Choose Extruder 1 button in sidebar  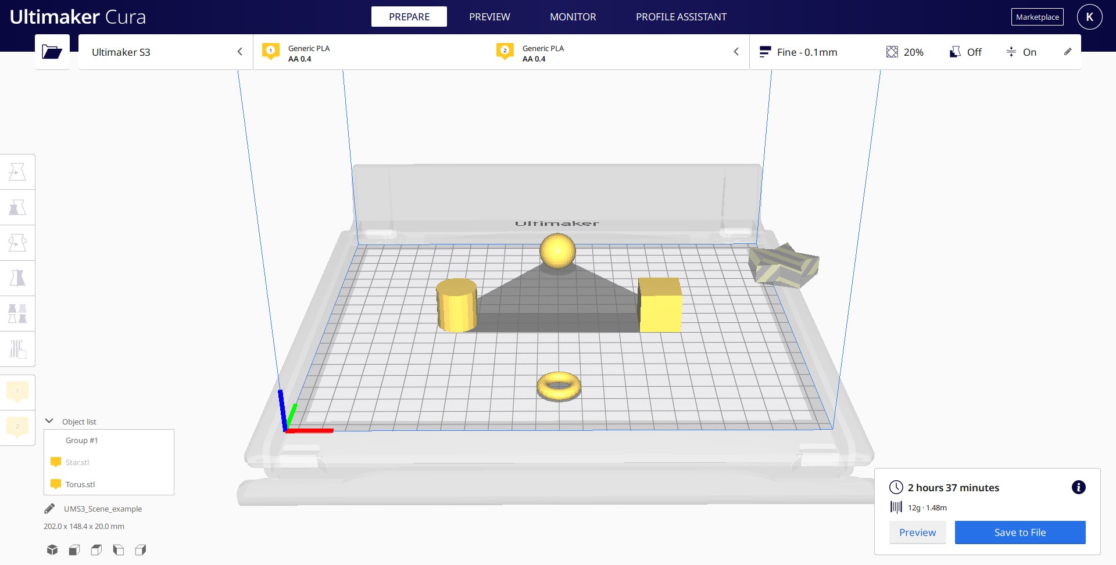click(17, 392)
